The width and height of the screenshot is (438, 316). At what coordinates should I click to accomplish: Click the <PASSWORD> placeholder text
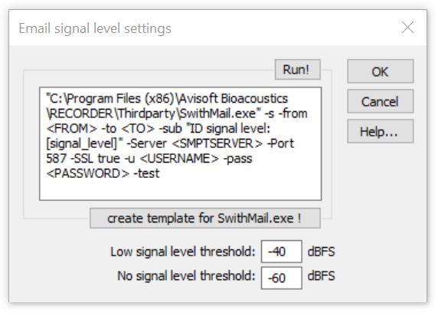coord(88,173)
